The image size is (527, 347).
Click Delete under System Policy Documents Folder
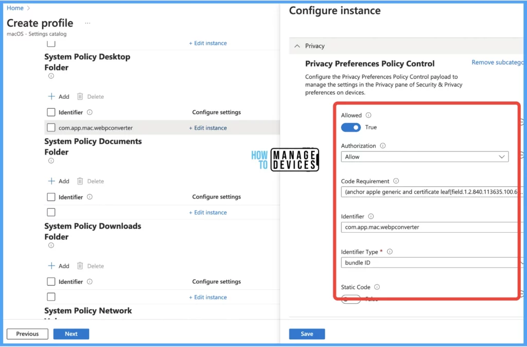tap(91, 181)
